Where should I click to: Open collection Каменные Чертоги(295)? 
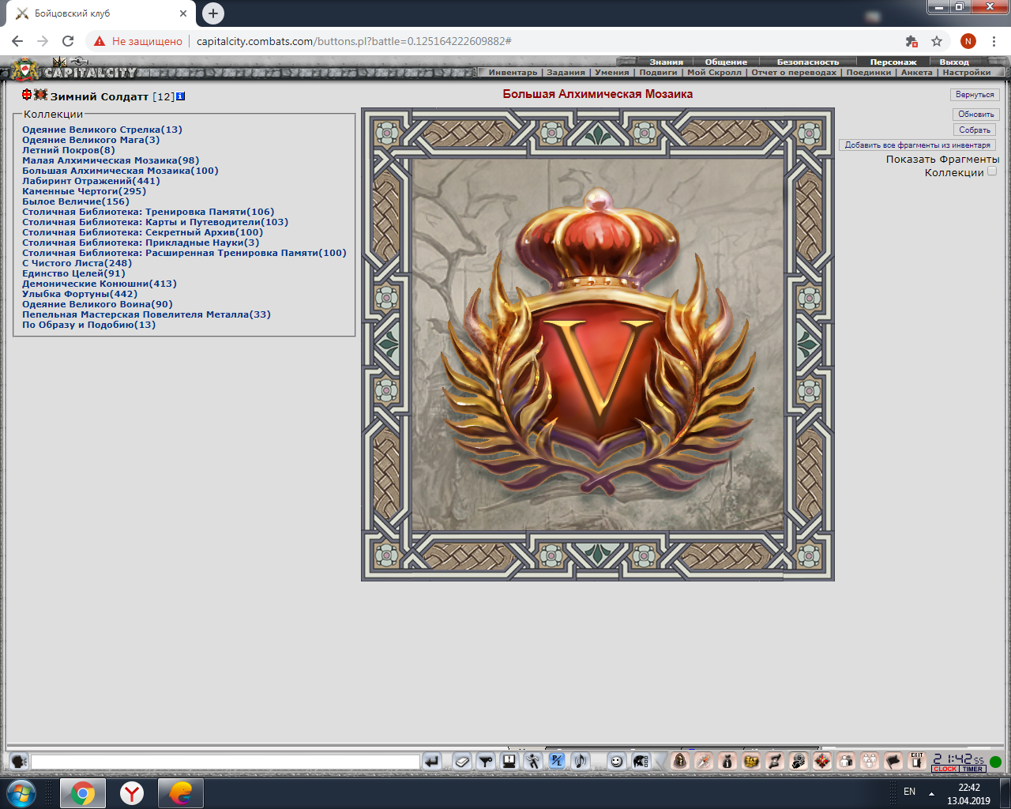point(84,191)
